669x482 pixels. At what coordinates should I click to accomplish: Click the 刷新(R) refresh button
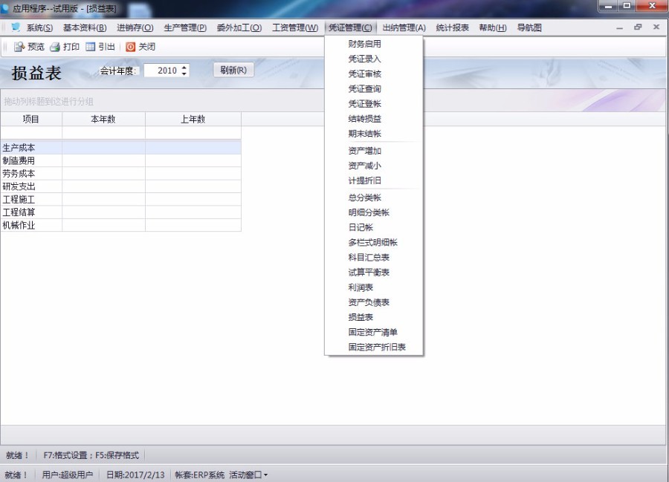(x=234, y=70)
